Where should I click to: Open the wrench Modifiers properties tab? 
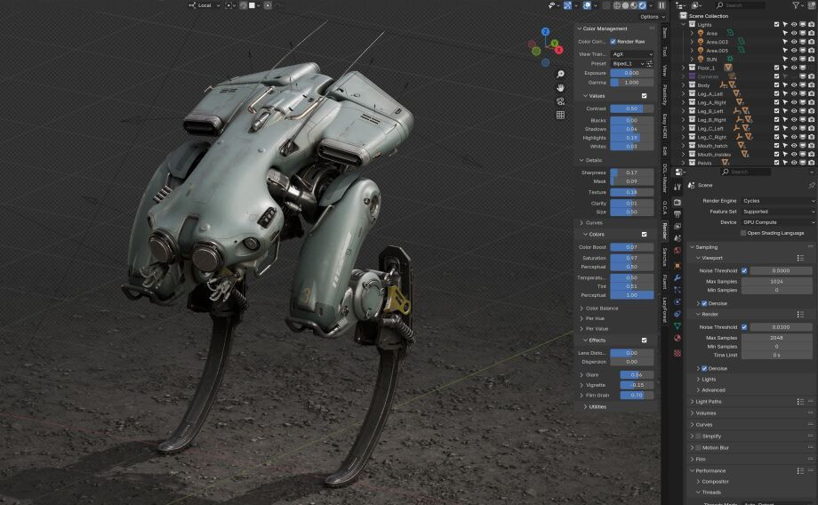[x=678, y=277]
